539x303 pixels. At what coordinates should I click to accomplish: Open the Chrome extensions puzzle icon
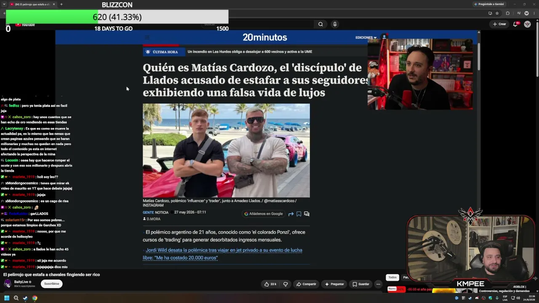507,13
